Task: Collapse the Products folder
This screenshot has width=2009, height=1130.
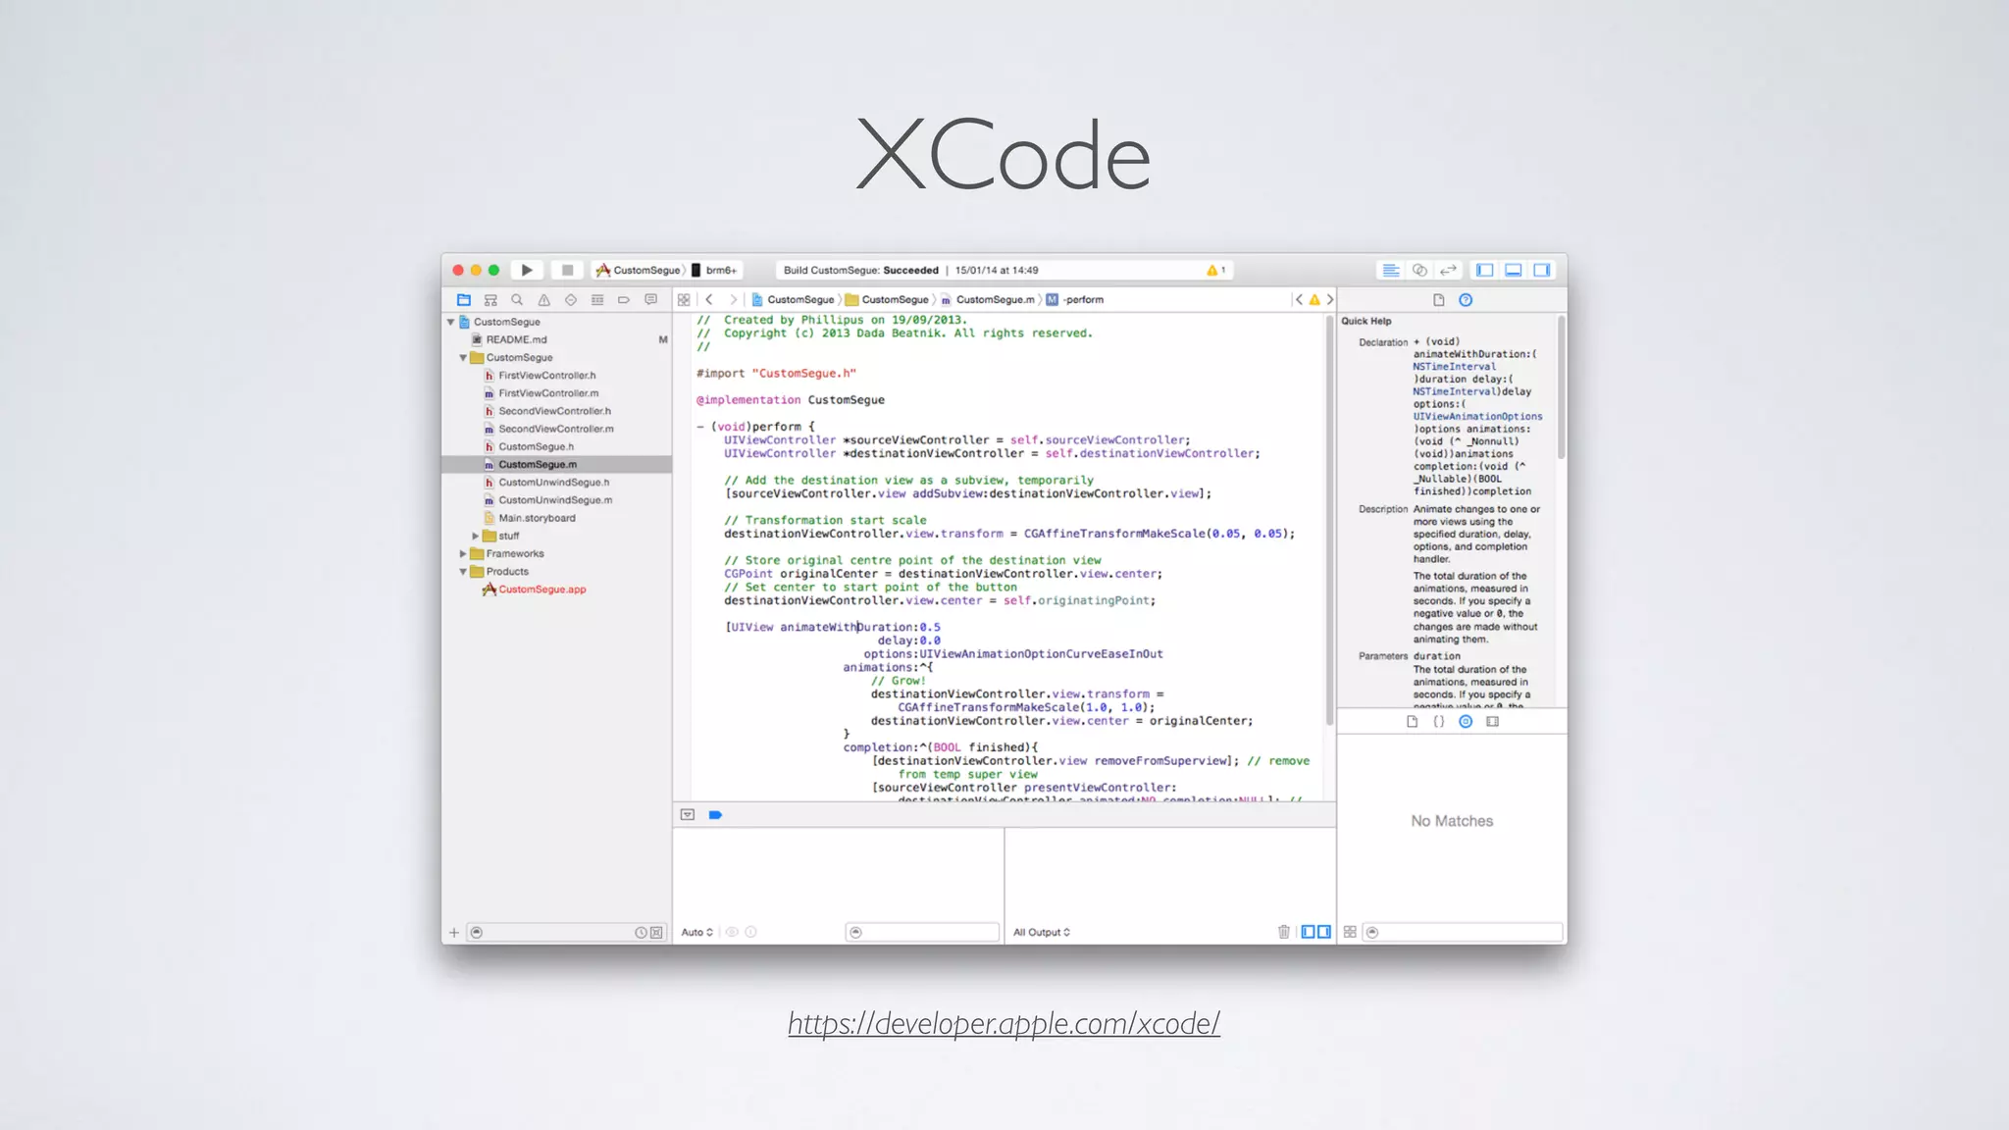Action: 463,572
